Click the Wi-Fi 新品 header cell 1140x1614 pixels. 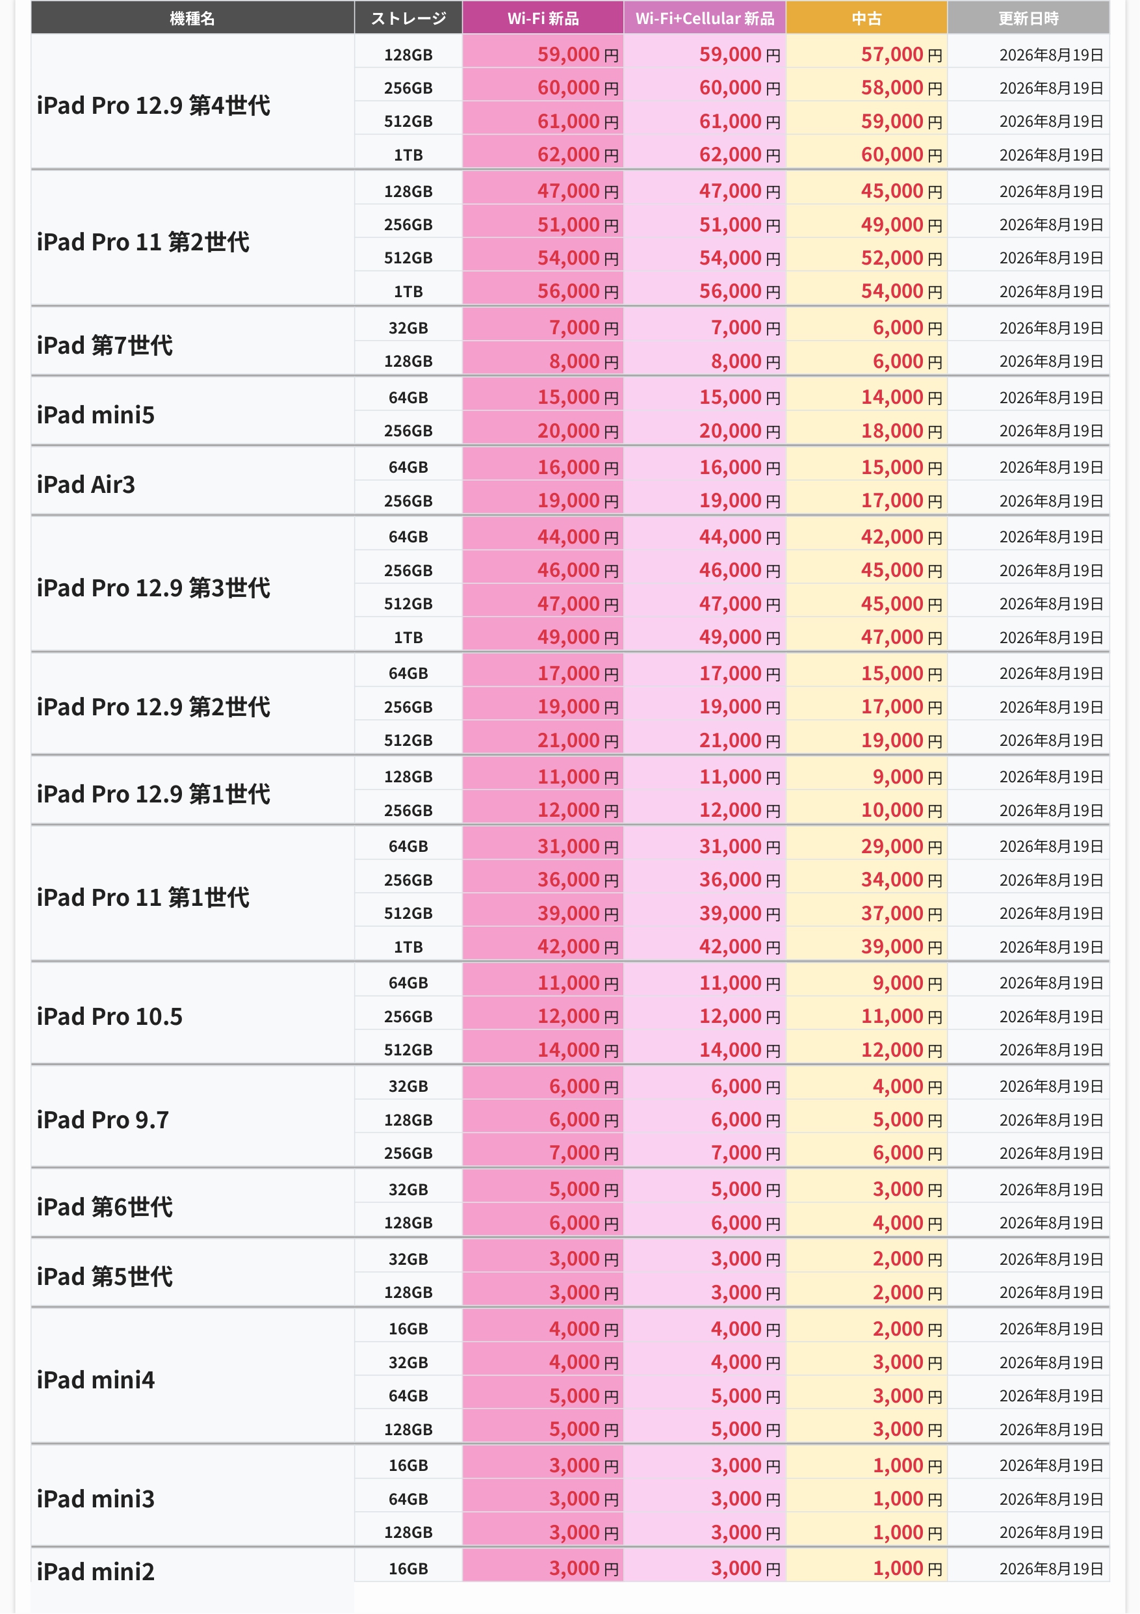point(543,18)
